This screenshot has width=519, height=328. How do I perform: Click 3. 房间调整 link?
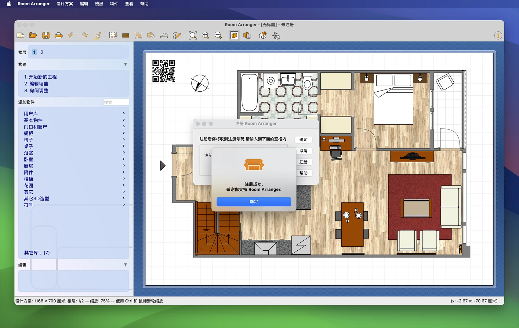point(36,91)
